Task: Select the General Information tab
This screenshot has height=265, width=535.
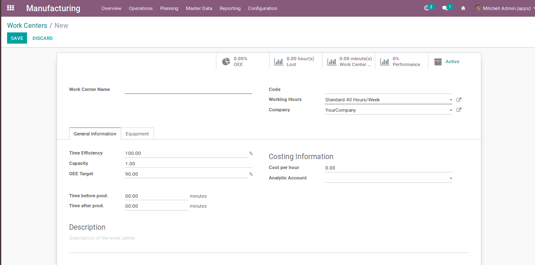Action: [95, 134]
